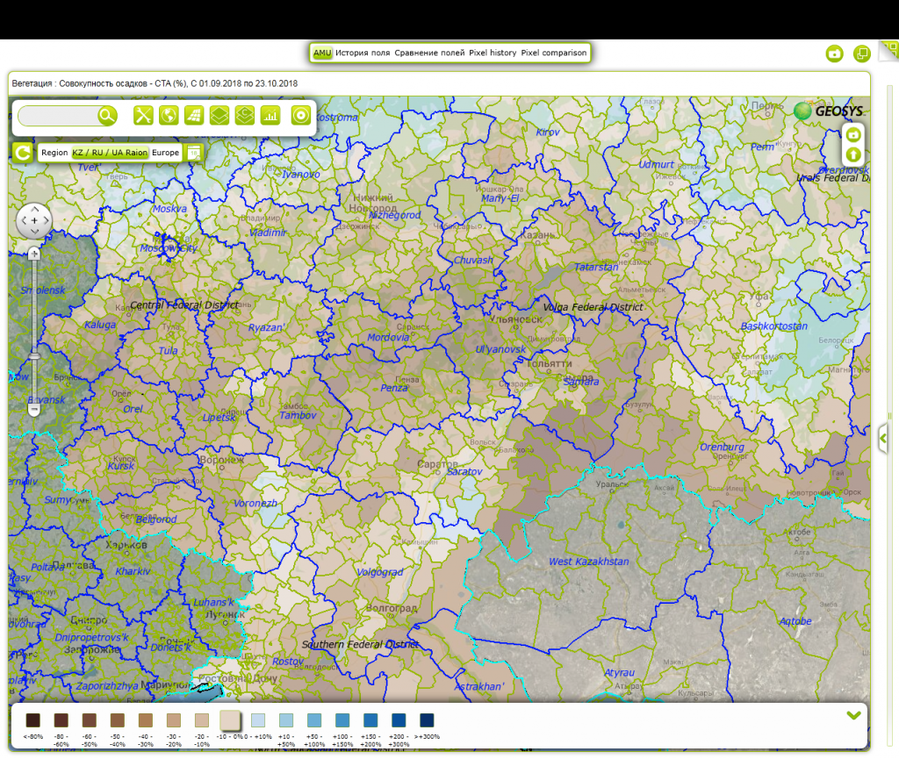Select the field grid icon

[194, 116]
